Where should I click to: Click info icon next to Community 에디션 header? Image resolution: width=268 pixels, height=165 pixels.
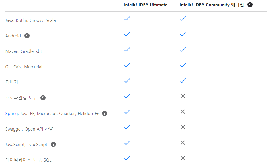(x=250, y=5)
